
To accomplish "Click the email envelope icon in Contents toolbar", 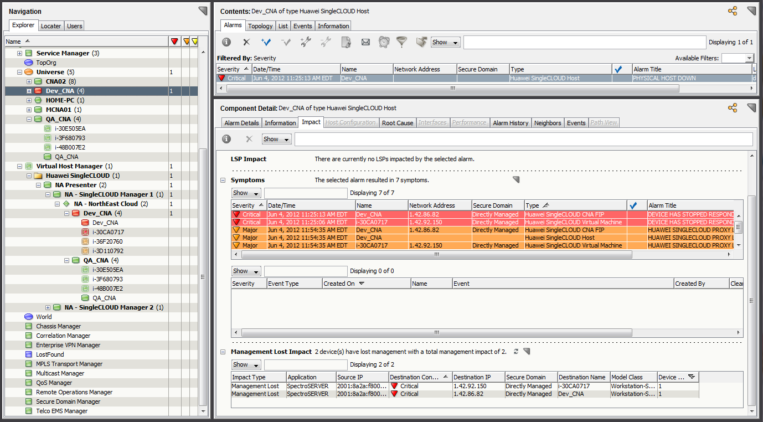I will pos(365,42).
